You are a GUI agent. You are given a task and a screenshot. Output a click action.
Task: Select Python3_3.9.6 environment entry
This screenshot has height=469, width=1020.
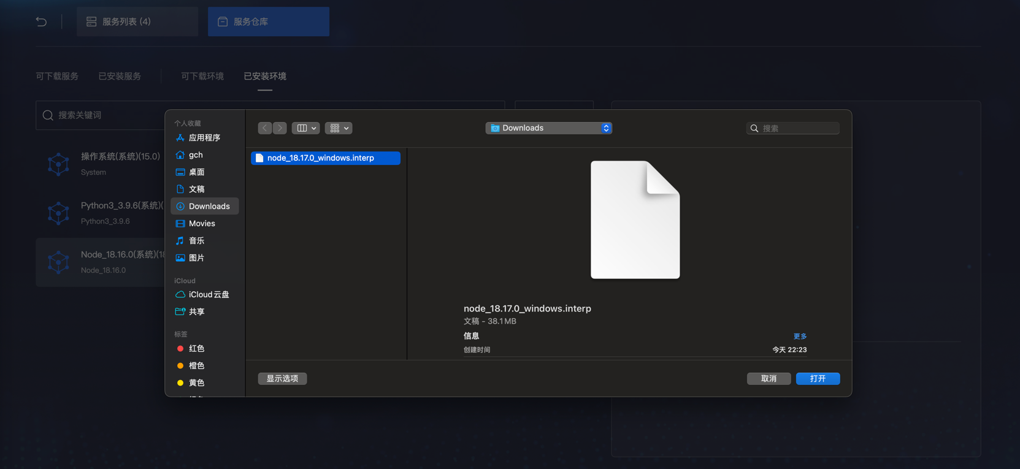click(x=100, y=213)
